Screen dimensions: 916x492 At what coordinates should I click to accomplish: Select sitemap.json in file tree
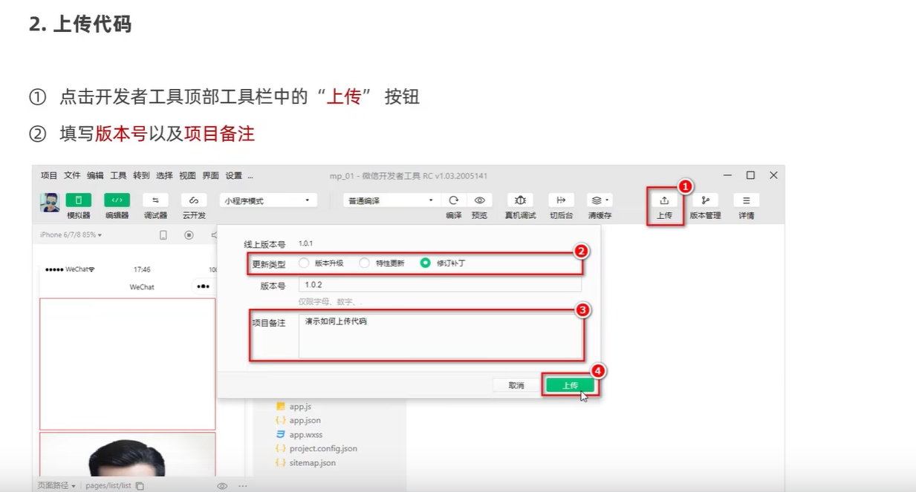[x=312, y=463]
